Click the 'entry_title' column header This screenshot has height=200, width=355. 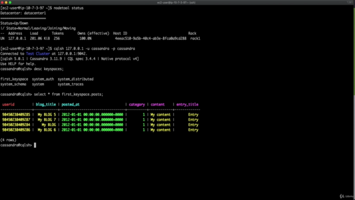click(187, 104)
